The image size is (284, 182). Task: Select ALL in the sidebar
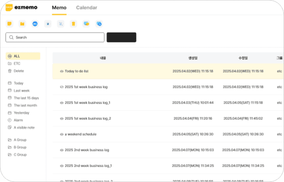point(23,56)
